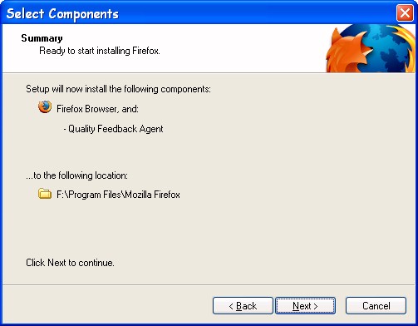This screenshot has width=418, height=326.
Task: Click the Quality Feedback Agent entry
Action: click(x=113, y=129)
